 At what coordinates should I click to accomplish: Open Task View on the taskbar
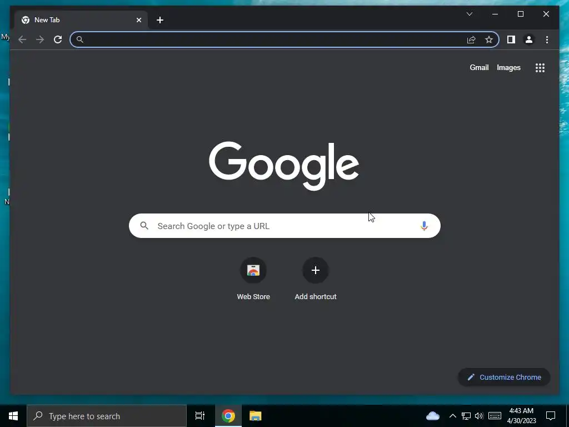coord(199,416)
